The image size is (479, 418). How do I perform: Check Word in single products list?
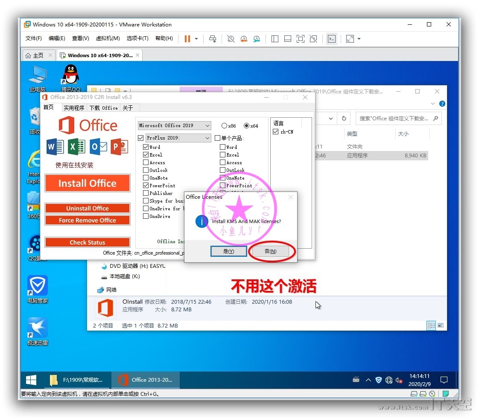(222, 147)
